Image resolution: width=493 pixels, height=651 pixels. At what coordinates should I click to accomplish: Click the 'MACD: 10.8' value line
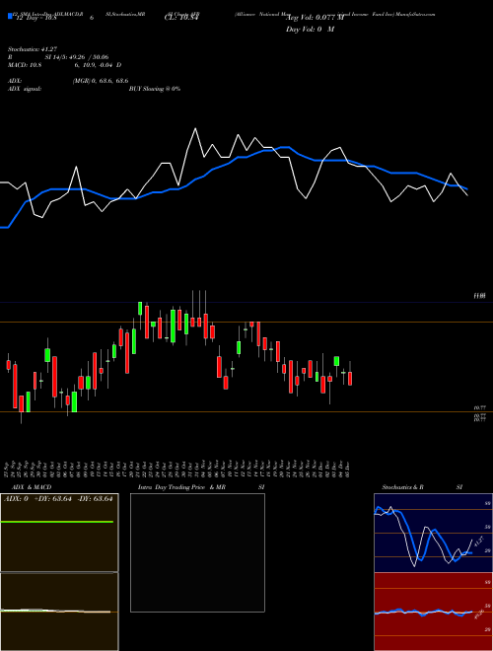point(64,65)
